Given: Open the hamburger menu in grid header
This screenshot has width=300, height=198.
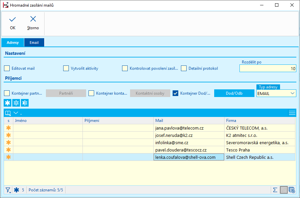Looking at the screenshot, I should [x=292, y=113].
